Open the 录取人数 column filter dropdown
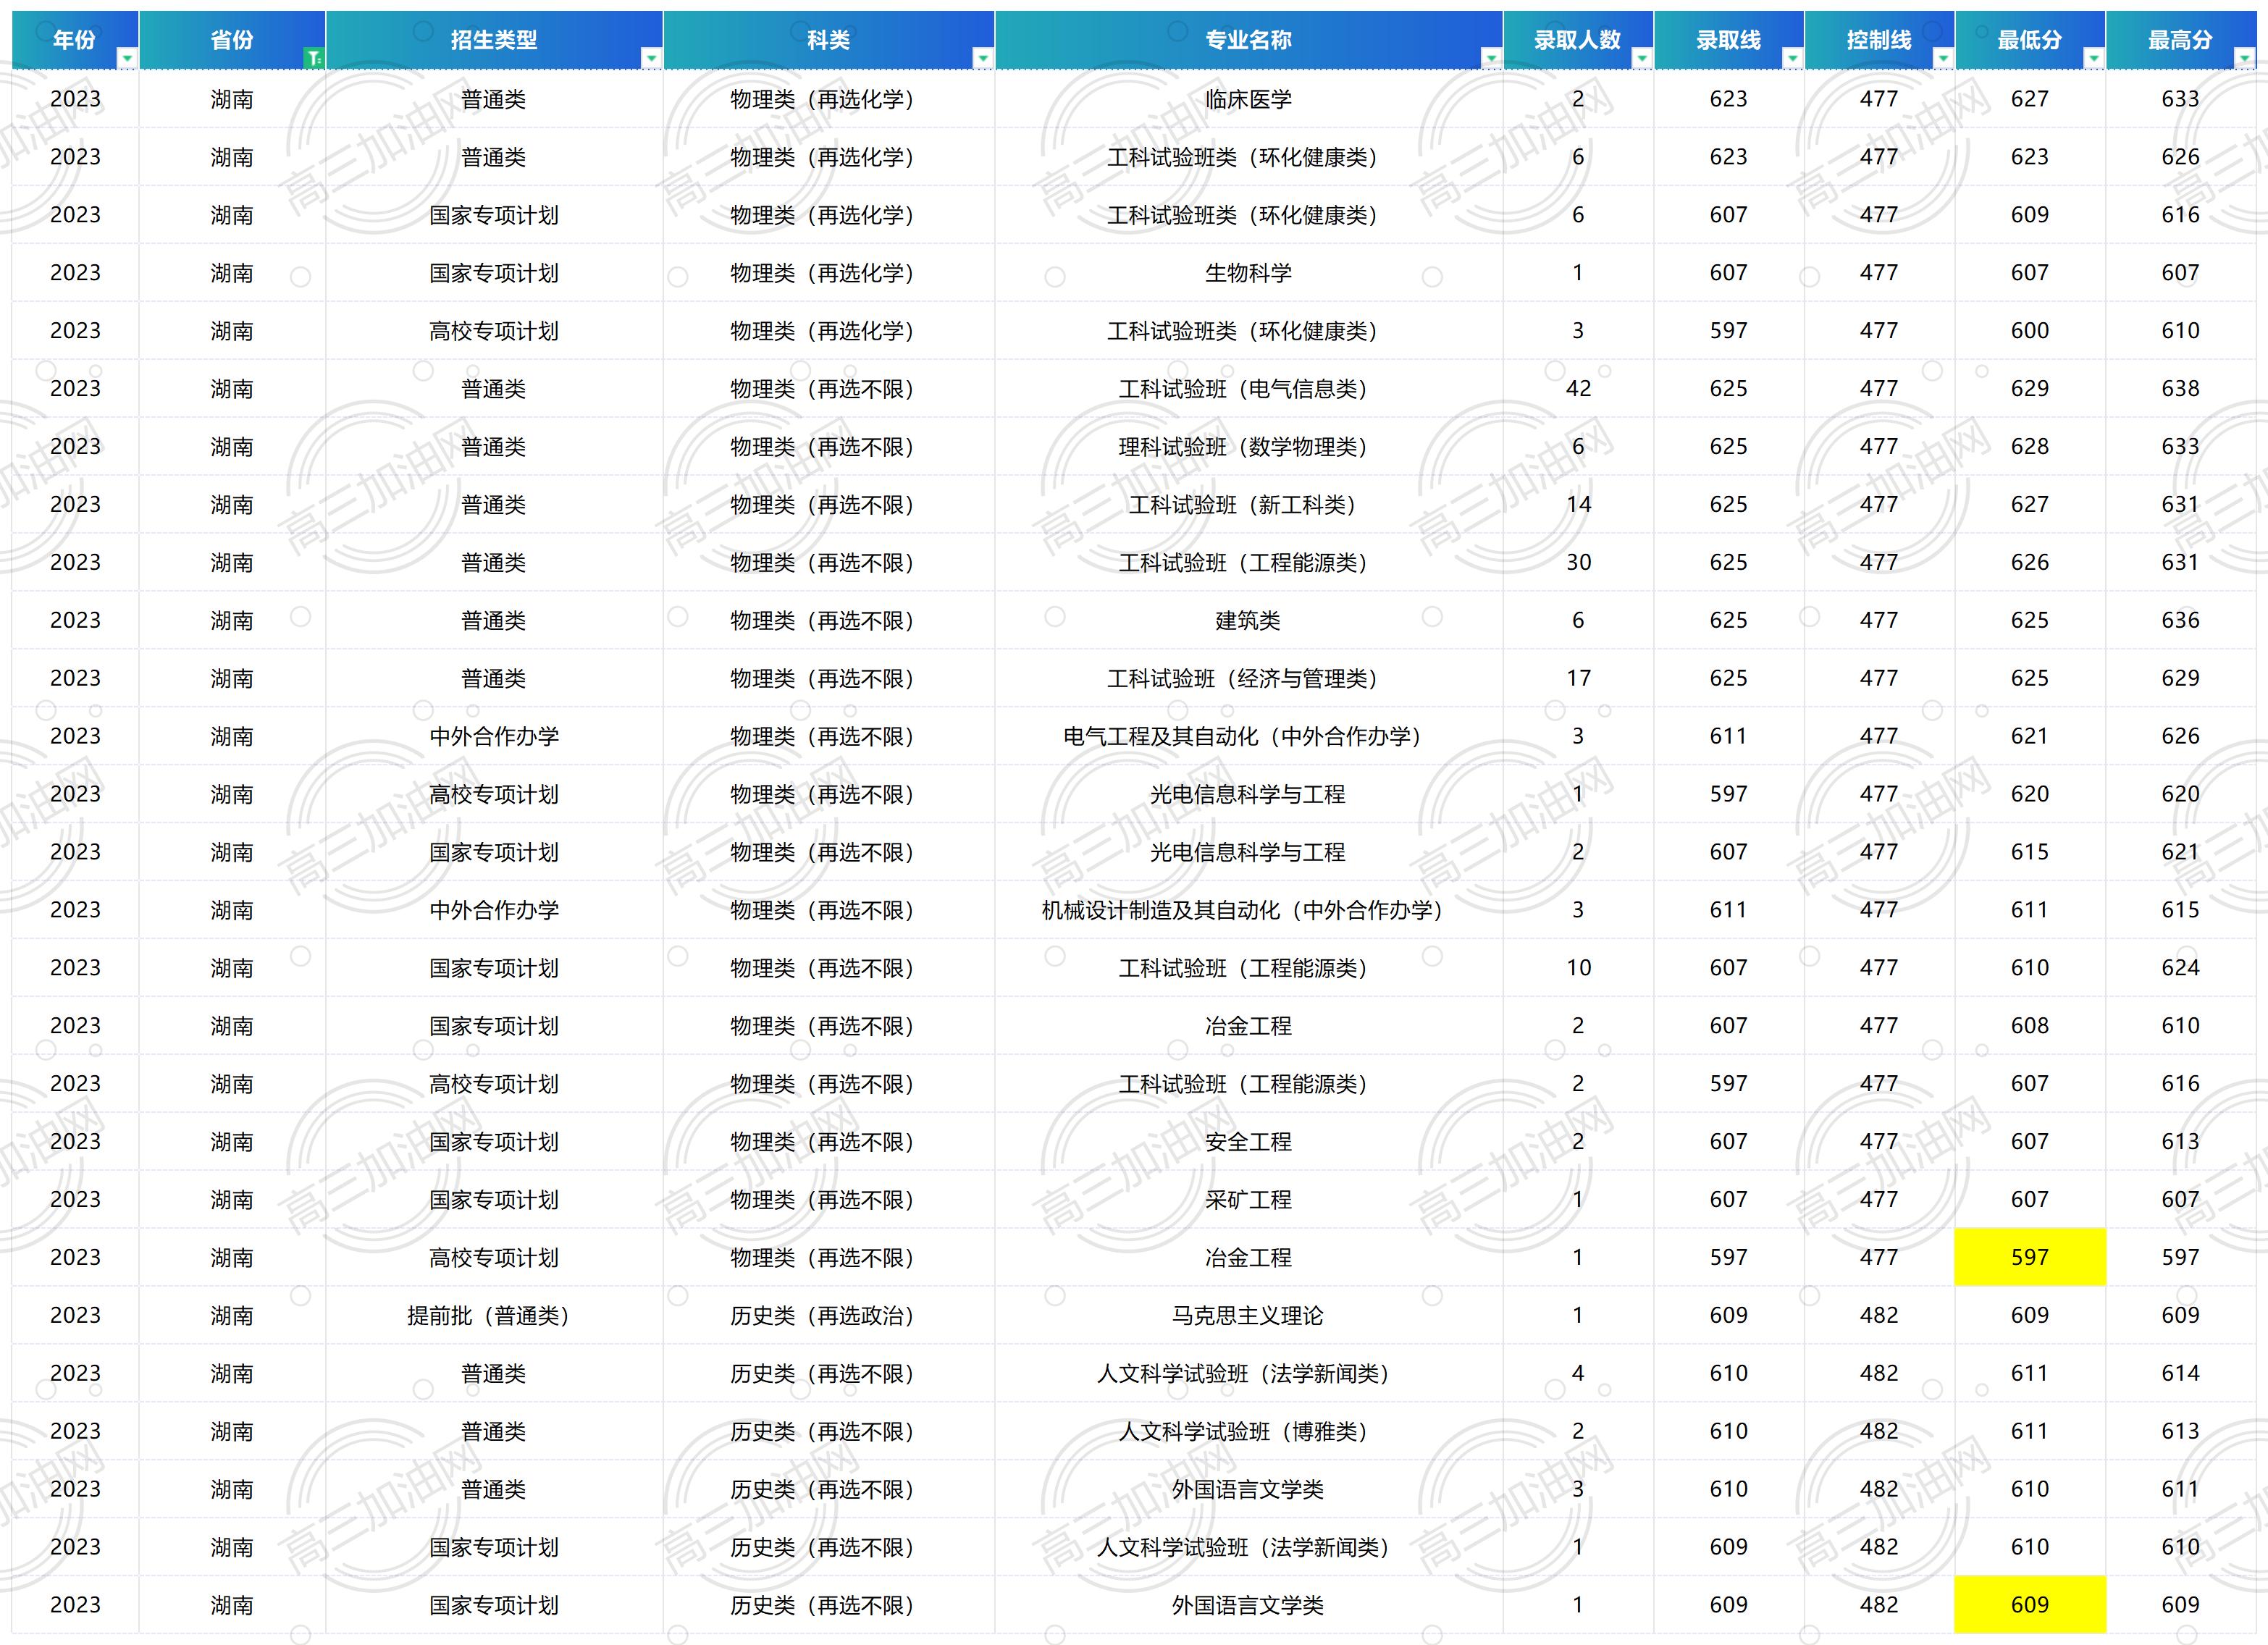The width and height of the screenshot is (2268, 1645). tap(1642, 59)
